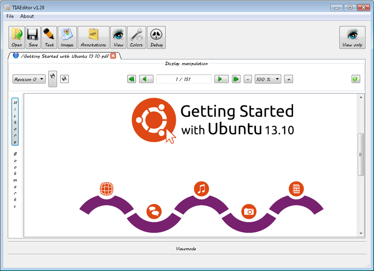374x271 pixels.
Task: Click the page number field 1 / 151
Action: click(x=184, y=79)
